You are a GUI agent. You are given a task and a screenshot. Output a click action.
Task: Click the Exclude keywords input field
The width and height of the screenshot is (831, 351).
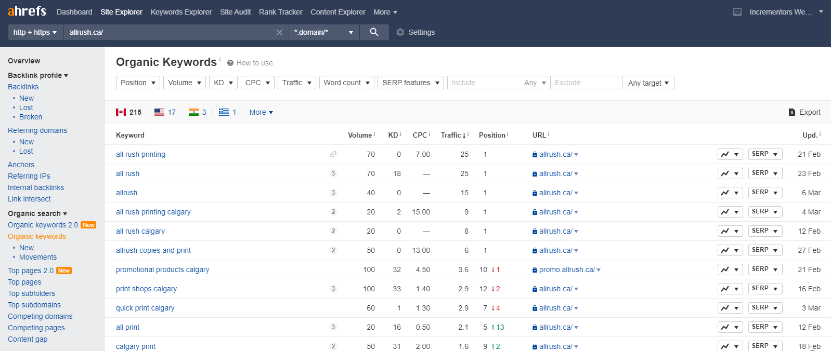point(587,83)
